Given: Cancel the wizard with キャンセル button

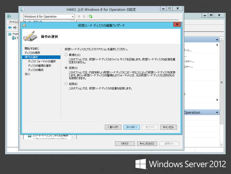Looking at the screenshot, I should coord(168,127).
